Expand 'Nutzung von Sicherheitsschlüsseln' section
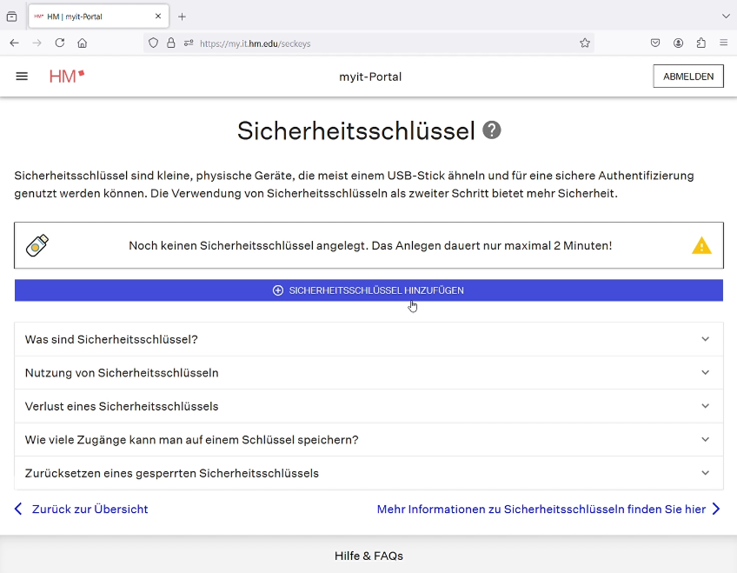This screenshot has height=573, width=737. point(368,373)
